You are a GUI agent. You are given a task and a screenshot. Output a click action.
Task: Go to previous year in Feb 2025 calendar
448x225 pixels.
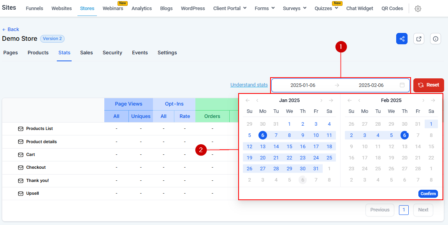pos(350,100)
